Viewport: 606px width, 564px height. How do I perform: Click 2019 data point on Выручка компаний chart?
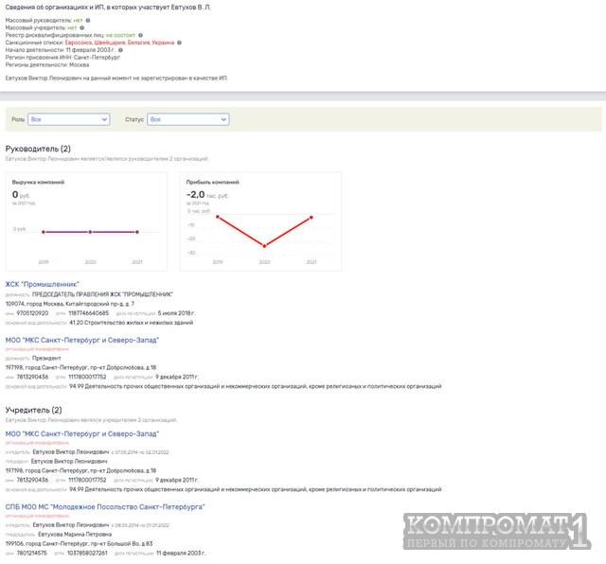coord(44,232)
